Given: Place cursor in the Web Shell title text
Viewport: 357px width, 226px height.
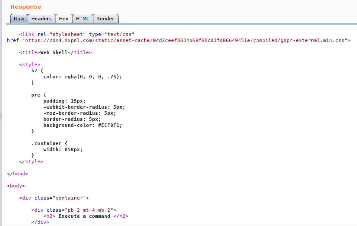Looking at the screenshot, I should [54, 52].
